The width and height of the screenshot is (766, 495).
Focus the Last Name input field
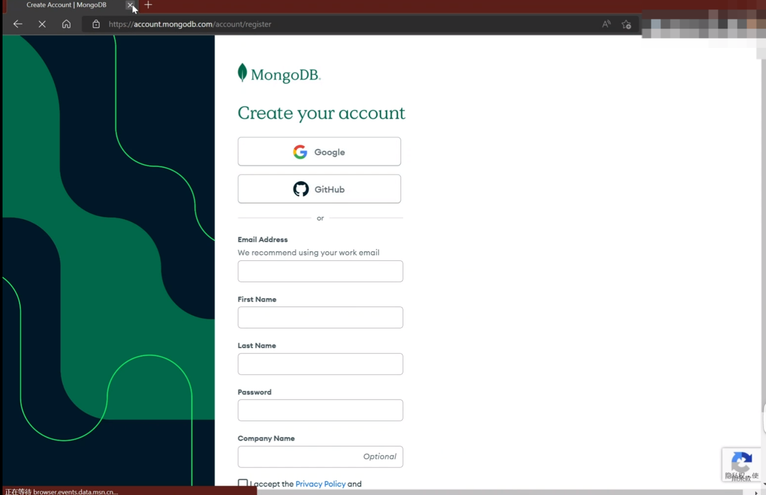point(320,364)
